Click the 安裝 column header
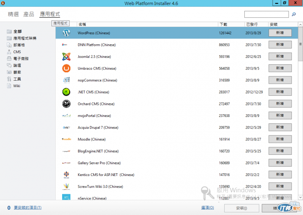303x215 pixels. pos(283,24)
